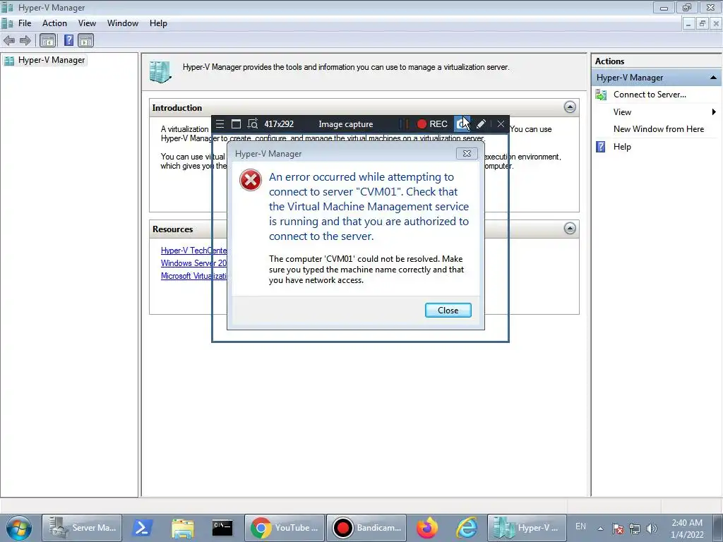Collapse the Resources section
723x542 pixels.
570,228
